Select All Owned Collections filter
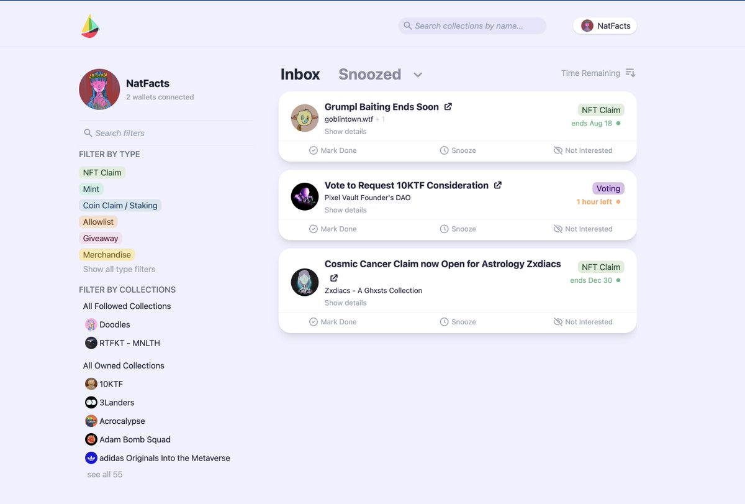 coord(124,365)
